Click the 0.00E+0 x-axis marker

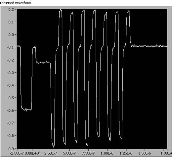32,153
